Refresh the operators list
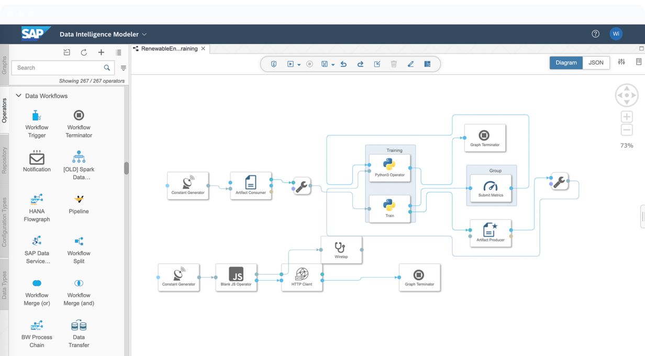 84,52
